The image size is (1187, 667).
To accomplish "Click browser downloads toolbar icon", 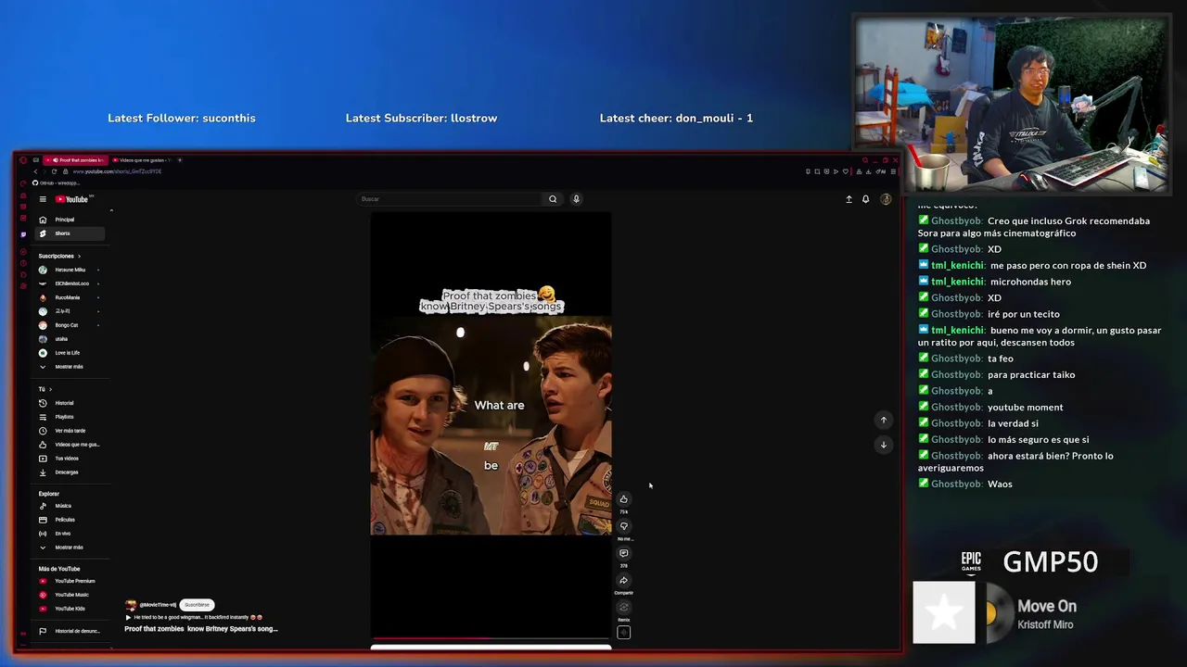I will click(x=868, y=171).
